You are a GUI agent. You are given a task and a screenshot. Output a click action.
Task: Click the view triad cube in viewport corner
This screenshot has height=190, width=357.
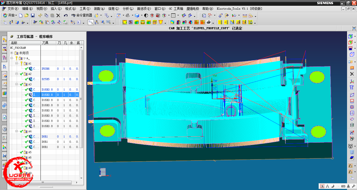click(x=103, y=172)
